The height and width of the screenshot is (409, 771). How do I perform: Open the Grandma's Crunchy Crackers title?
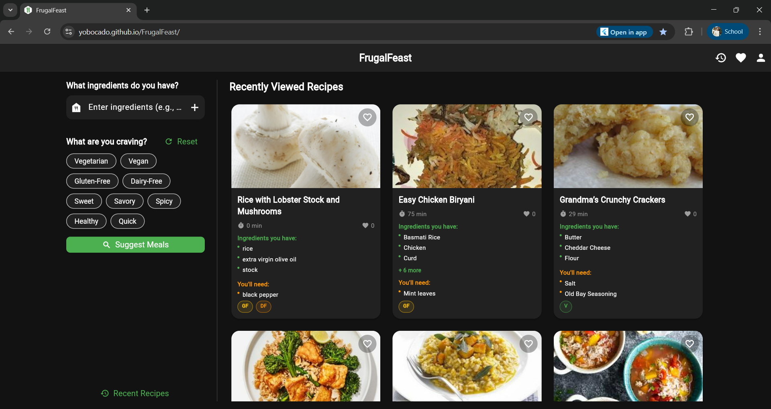click(612, 200)
